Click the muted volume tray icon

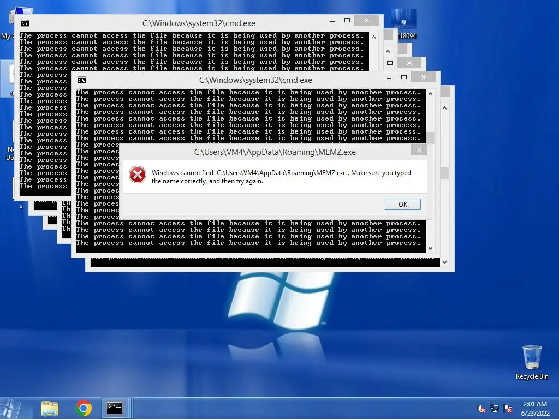click(x=481, y=409)
